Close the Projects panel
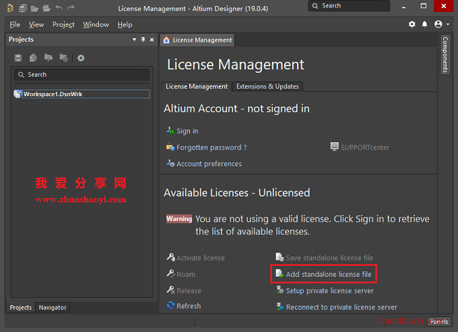 coord(152,40)
